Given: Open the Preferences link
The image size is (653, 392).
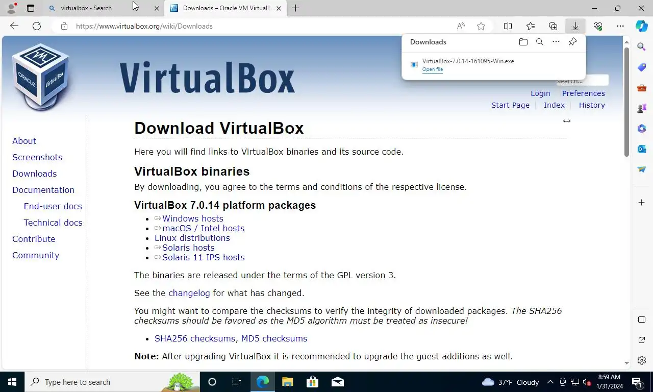Looking at the screenshot, I should (584, 93).
